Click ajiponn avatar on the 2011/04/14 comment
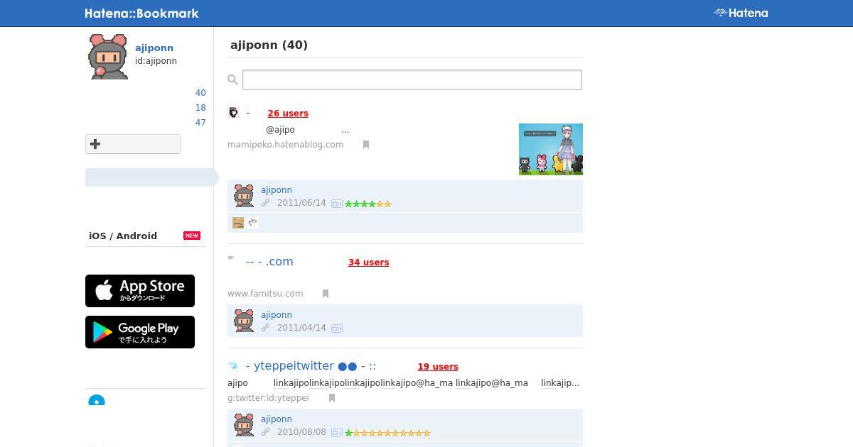Viewport: 853px width, 447px height. pos(244,321)
